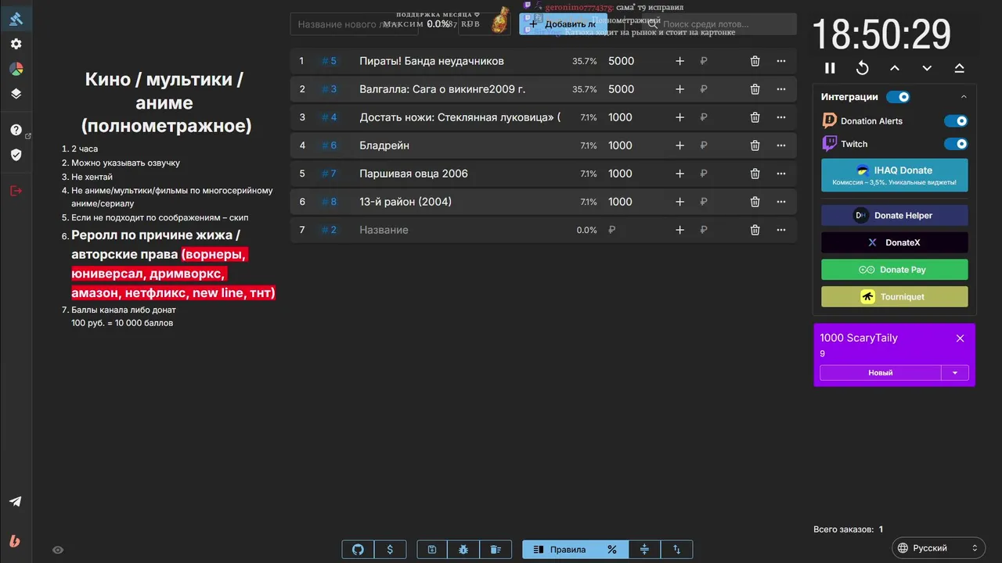Screen dimensions: 1002x563
Task: Toggle Twitch integration switch
Action: click(956, 144)
